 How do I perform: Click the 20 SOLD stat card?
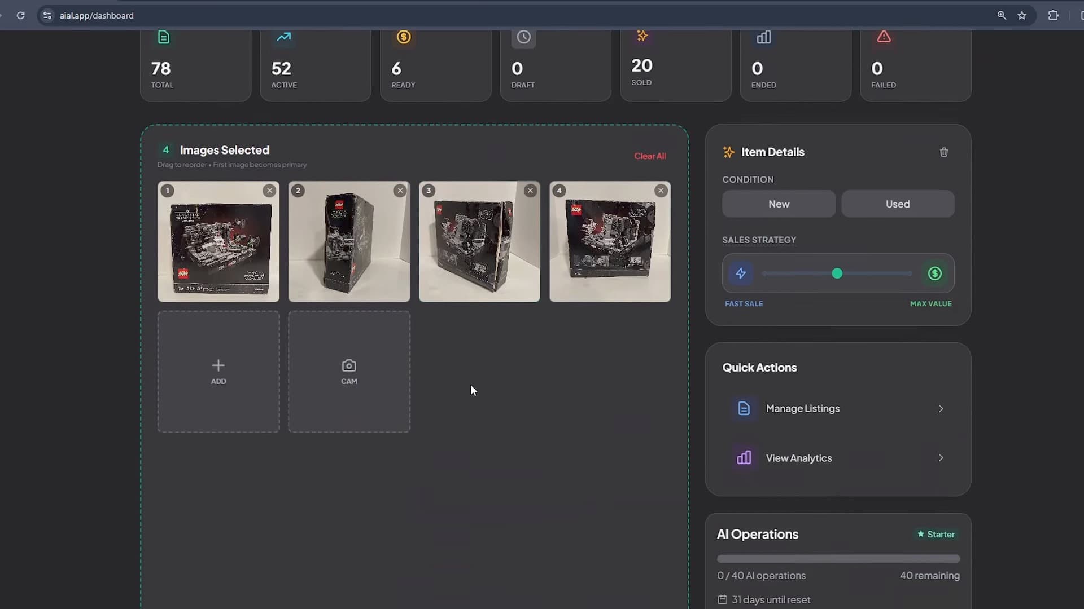[x=676, y=66]
